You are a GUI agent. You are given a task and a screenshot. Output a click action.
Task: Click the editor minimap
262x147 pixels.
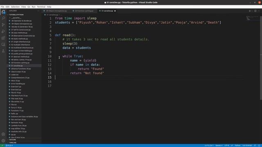click(253, 18)
